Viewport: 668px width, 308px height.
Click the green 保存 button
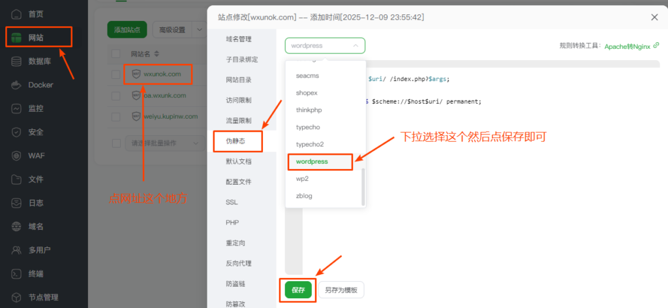click(298, 290)
